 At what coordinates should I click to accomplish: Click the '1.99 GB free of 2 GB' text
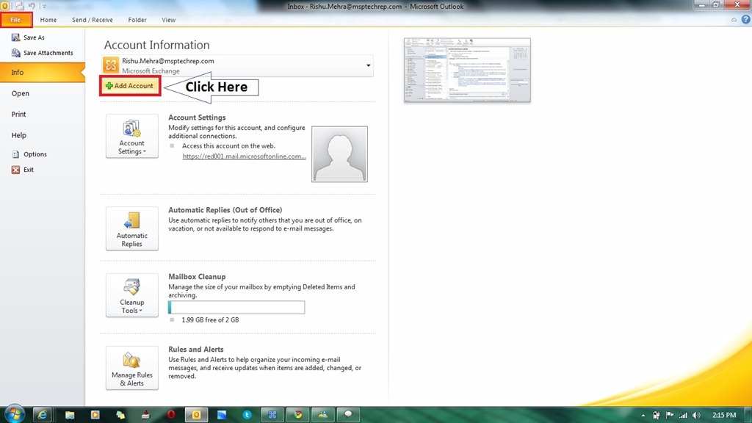coord(210,320)
